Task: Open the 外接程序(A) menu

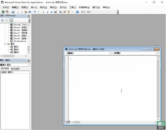Action: [84, 8]
